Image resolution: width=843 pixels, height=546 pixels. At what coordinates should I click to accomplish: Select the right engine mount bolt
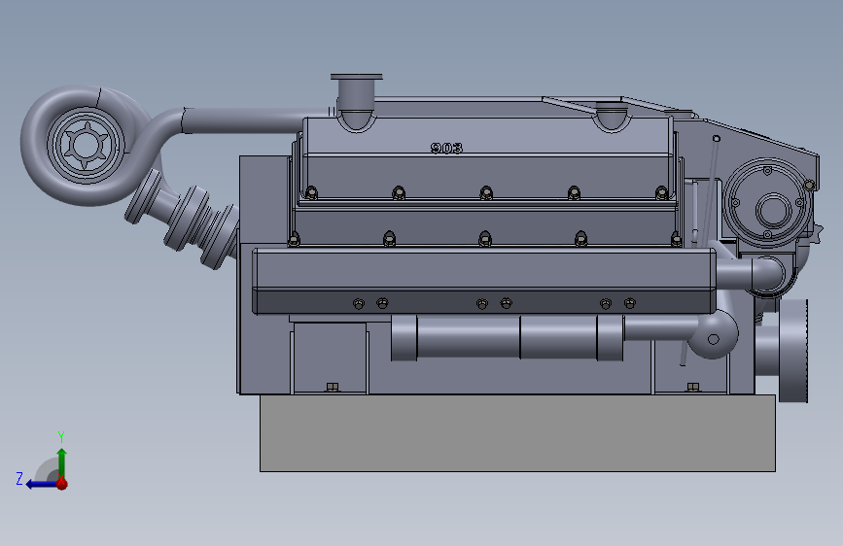point(693,387)
